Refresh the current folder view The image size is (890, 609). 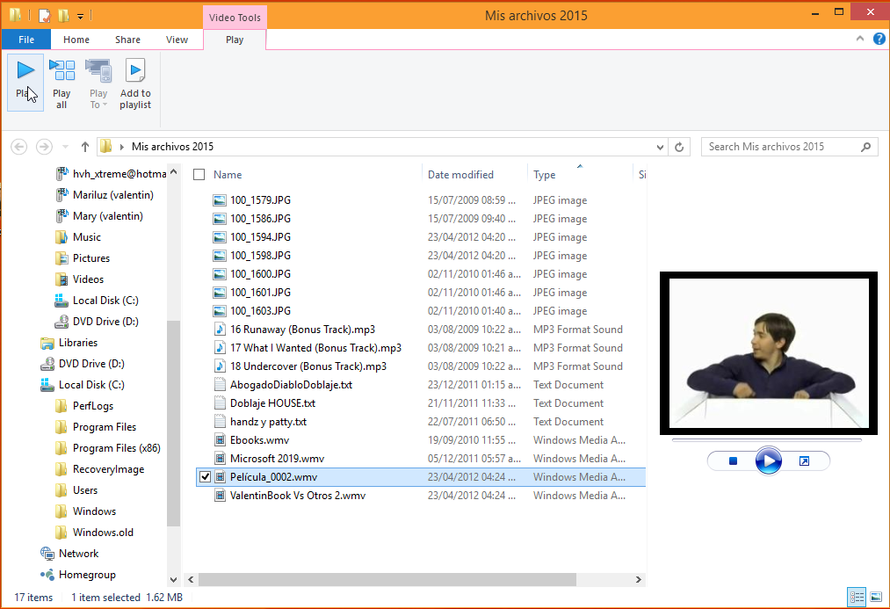tap(679, 147)
